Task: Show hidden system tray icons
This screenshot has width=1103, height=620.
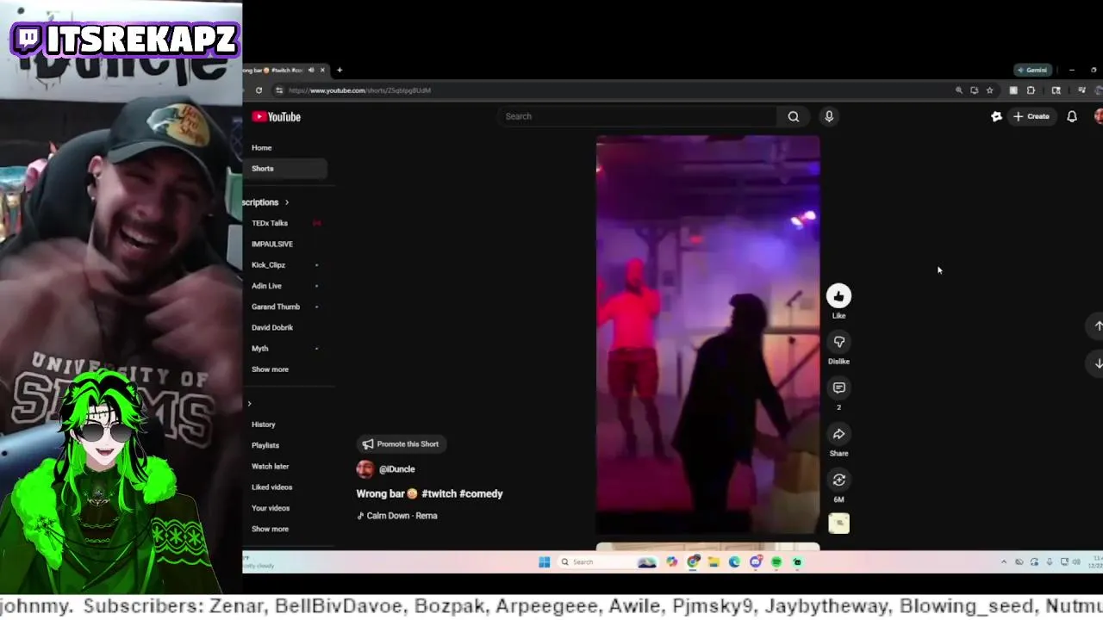Action: click(x=1003, y=562)
